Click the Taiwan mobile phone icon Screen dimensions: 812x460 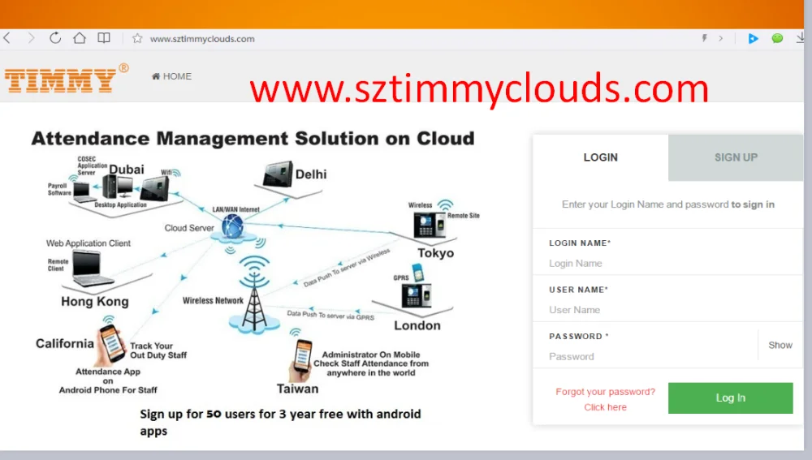pyautogui.click(x=301, y=359)
